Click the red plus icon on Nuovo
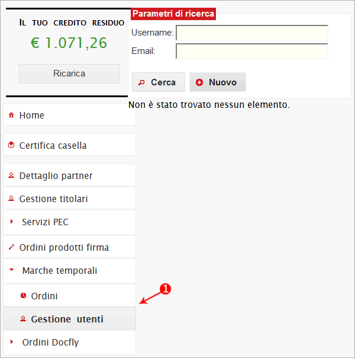355x358 pixels. (x=199, y=82)
